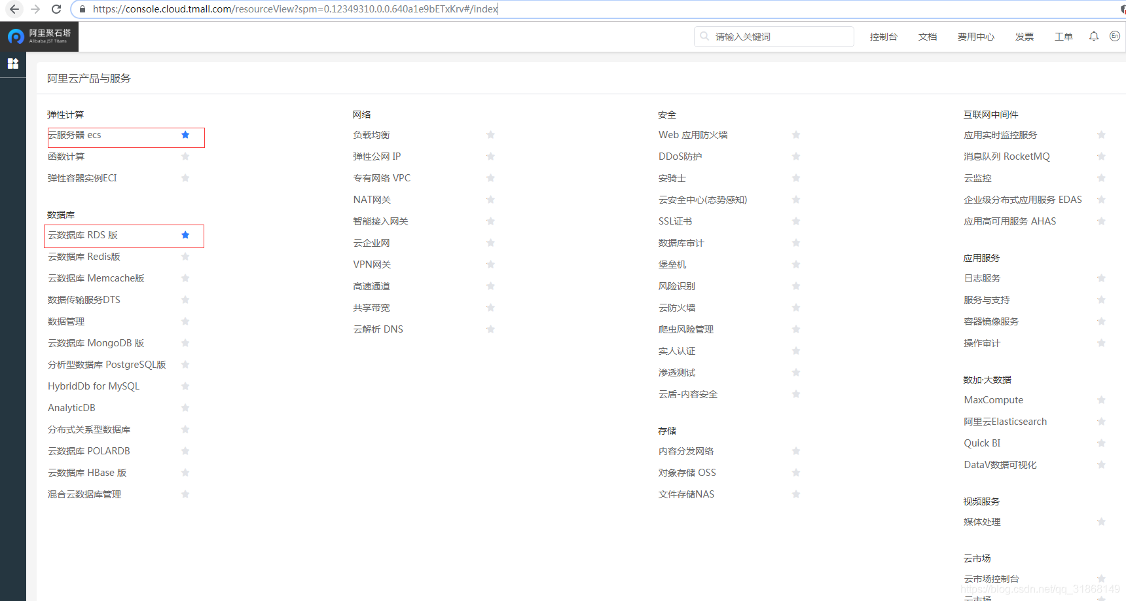Open 应用高可用服务 AHAS
The image size is (1126, 601).
point(1010,221)
